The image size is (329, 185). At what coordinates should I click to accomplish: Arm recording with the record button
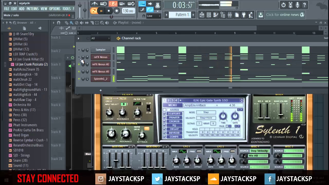(x=116, y=11)
